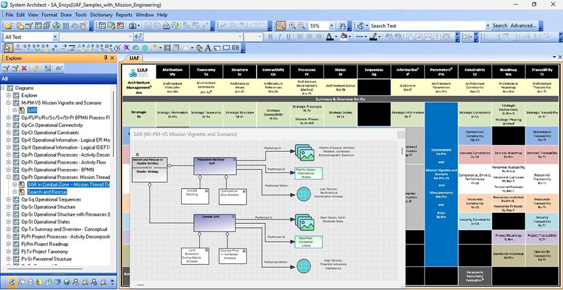
Task: Open the location pin tool dropdown arrow
Action: pyautogui.click(x=160, y=48)
